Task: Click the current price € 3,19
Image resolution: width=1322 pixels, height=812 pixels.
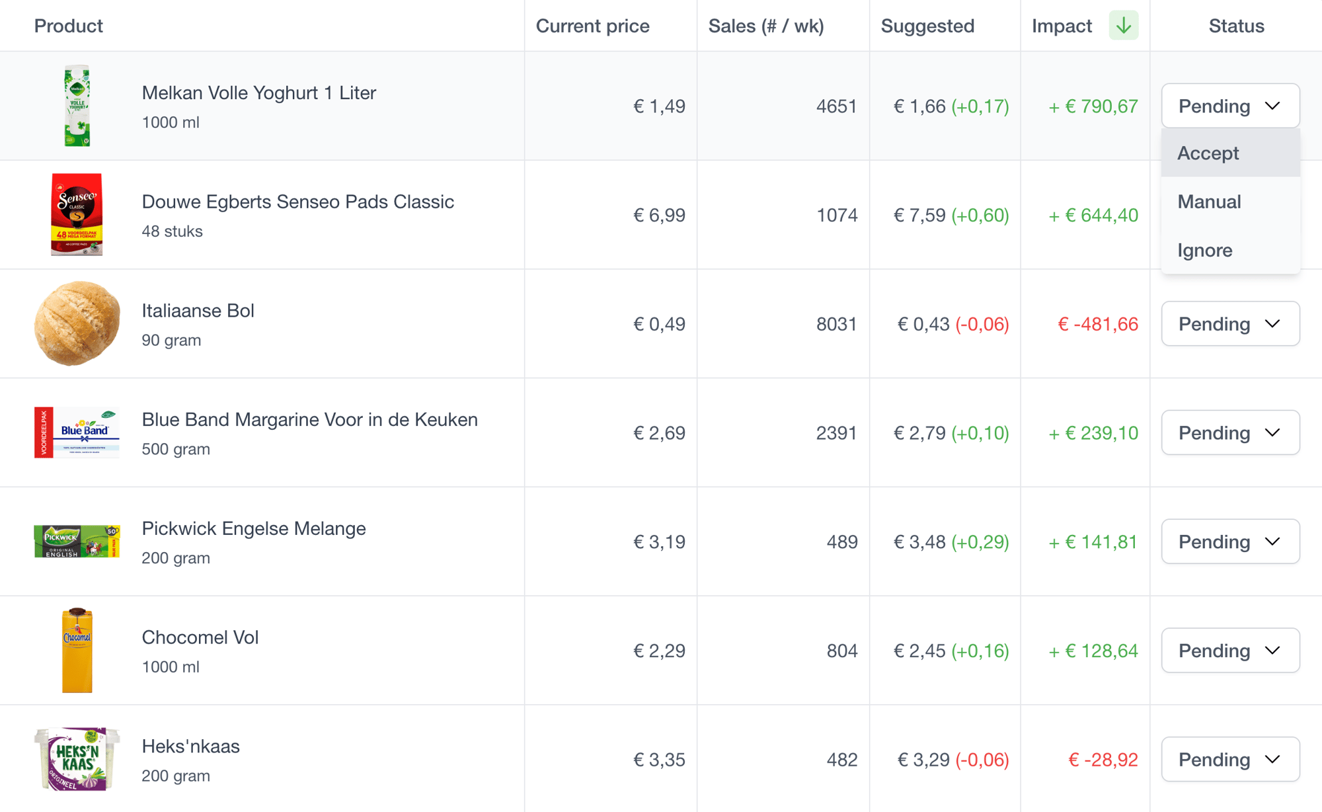Action: pos(659,542)
